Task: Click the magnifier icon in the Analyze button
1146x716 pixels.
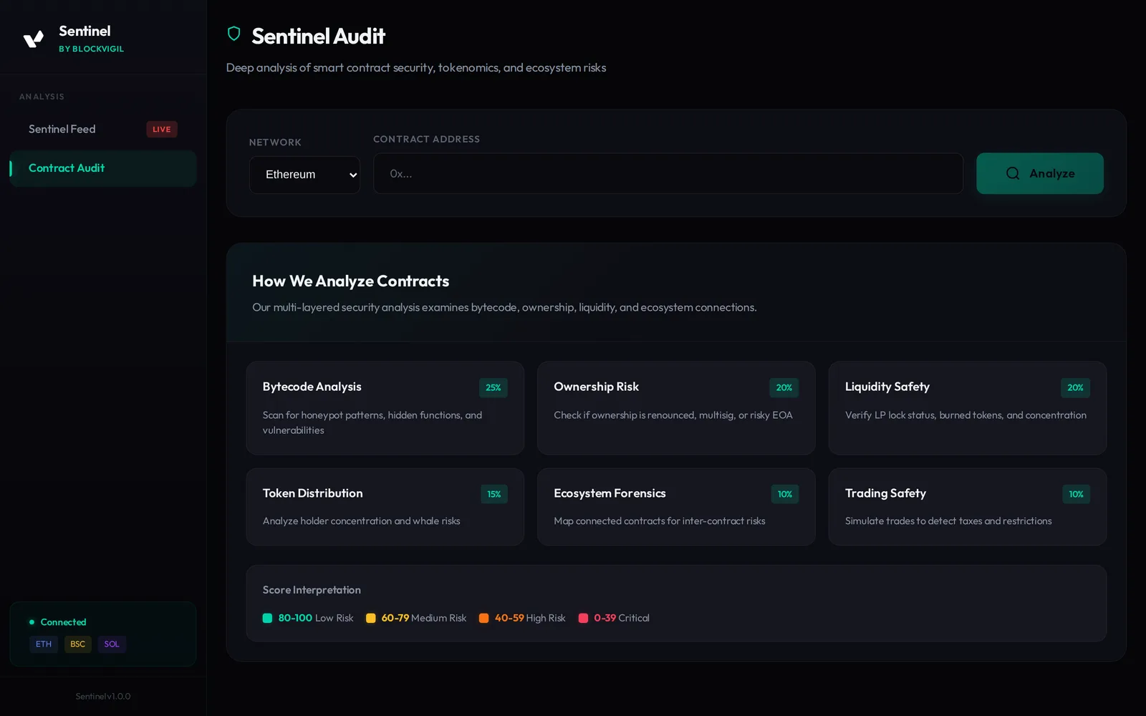Action: coord(1012,173)
